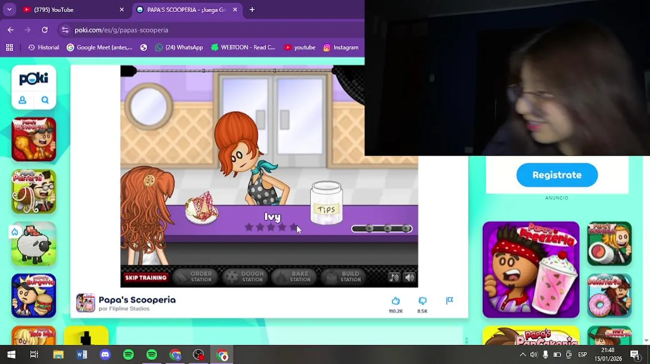Open the sheep game thumbnail in sidebar
The width and height of the screenshot is (650, 364).
(34, 244)
